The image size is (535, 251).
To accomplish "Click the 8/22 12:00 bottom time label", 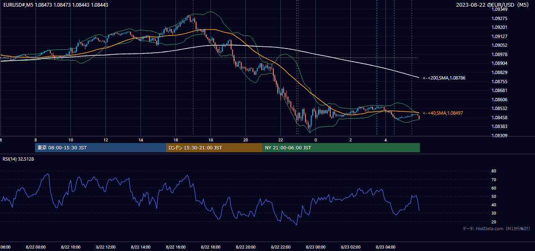I will click(x=105, y=247).
